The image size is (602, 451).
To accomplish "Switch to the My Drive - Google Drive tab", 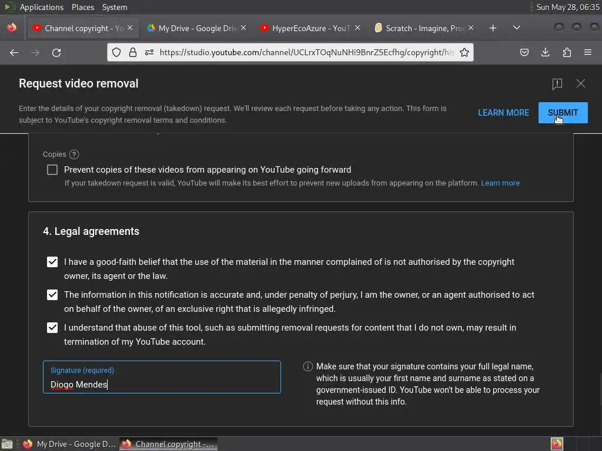I will (x=197, y=28).
